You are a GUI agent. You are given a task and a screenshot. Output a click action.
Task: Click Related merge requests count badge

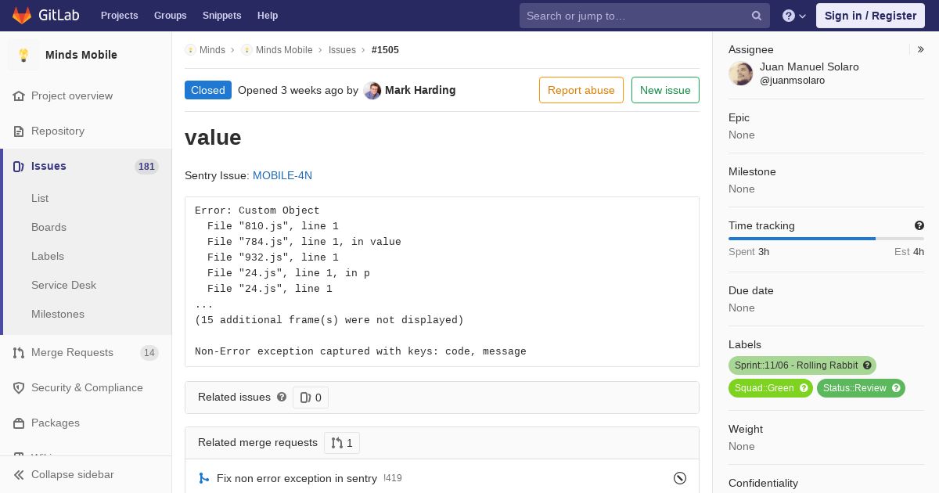342,443
